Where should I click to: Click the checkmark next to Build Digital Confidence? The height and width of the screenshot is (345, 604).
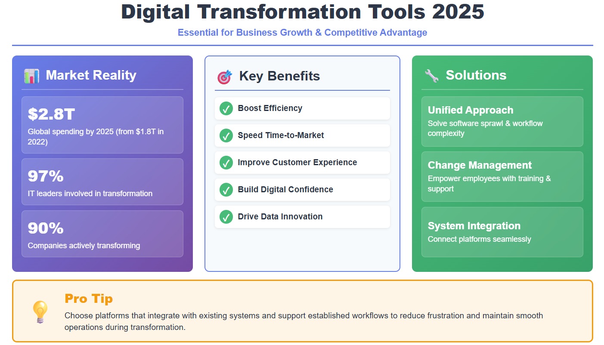226,189
